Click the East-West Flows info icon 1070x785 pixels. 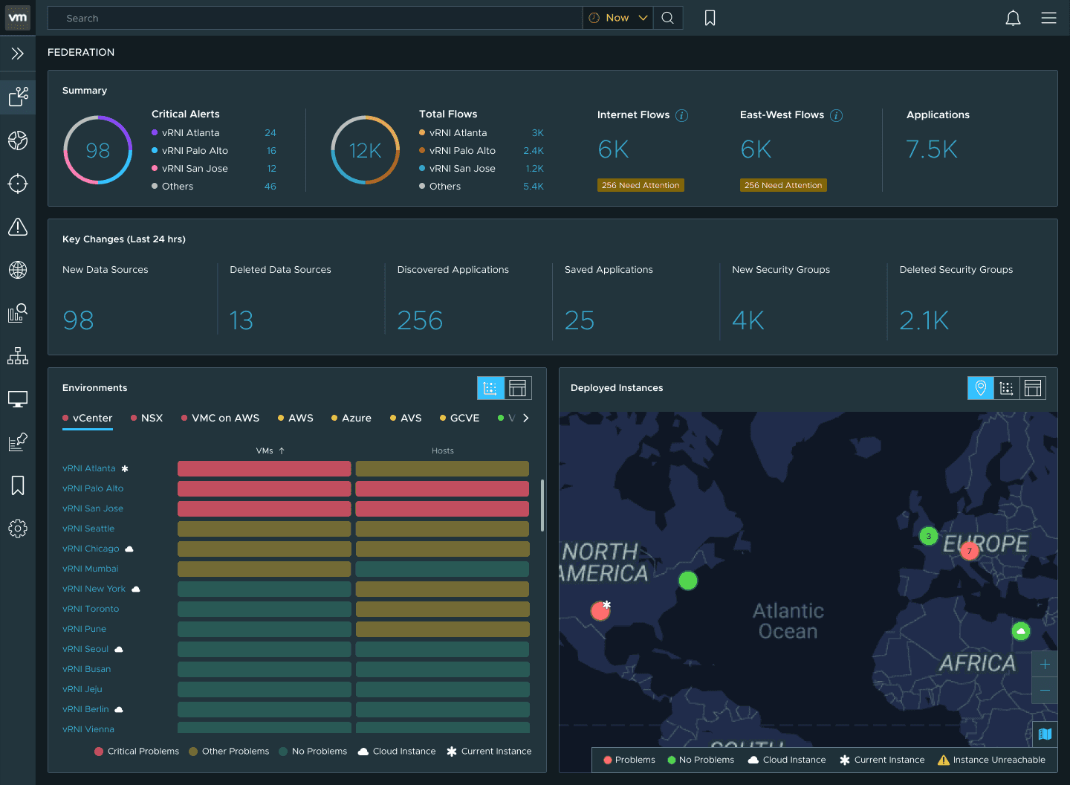coord(837,115)
